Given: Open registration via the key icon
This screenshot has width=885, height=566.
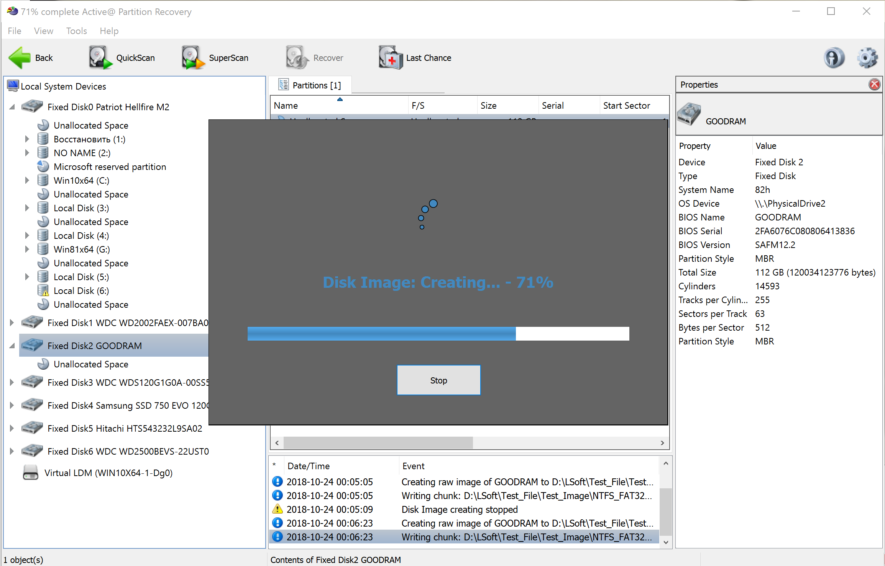Looking at the screenshot, I should [x=834, y=57].
